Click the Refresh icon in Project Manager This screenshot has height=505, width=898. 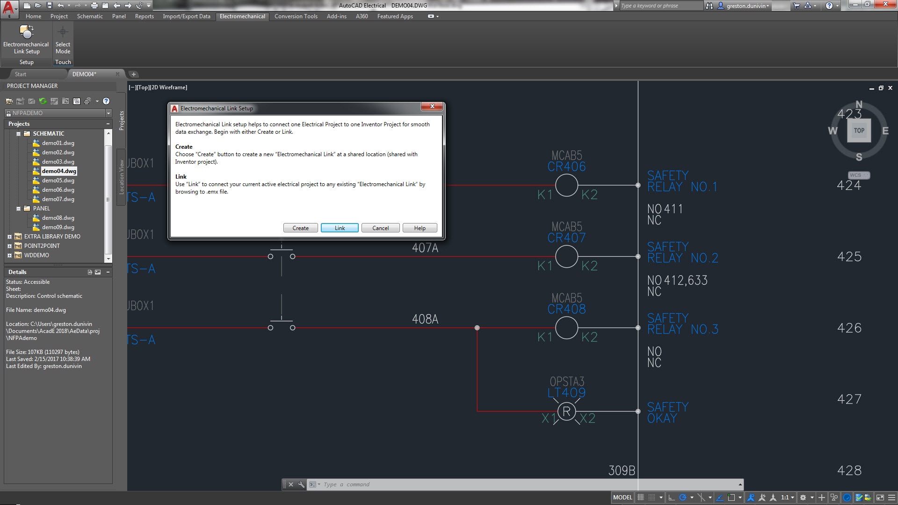(43, 101)
